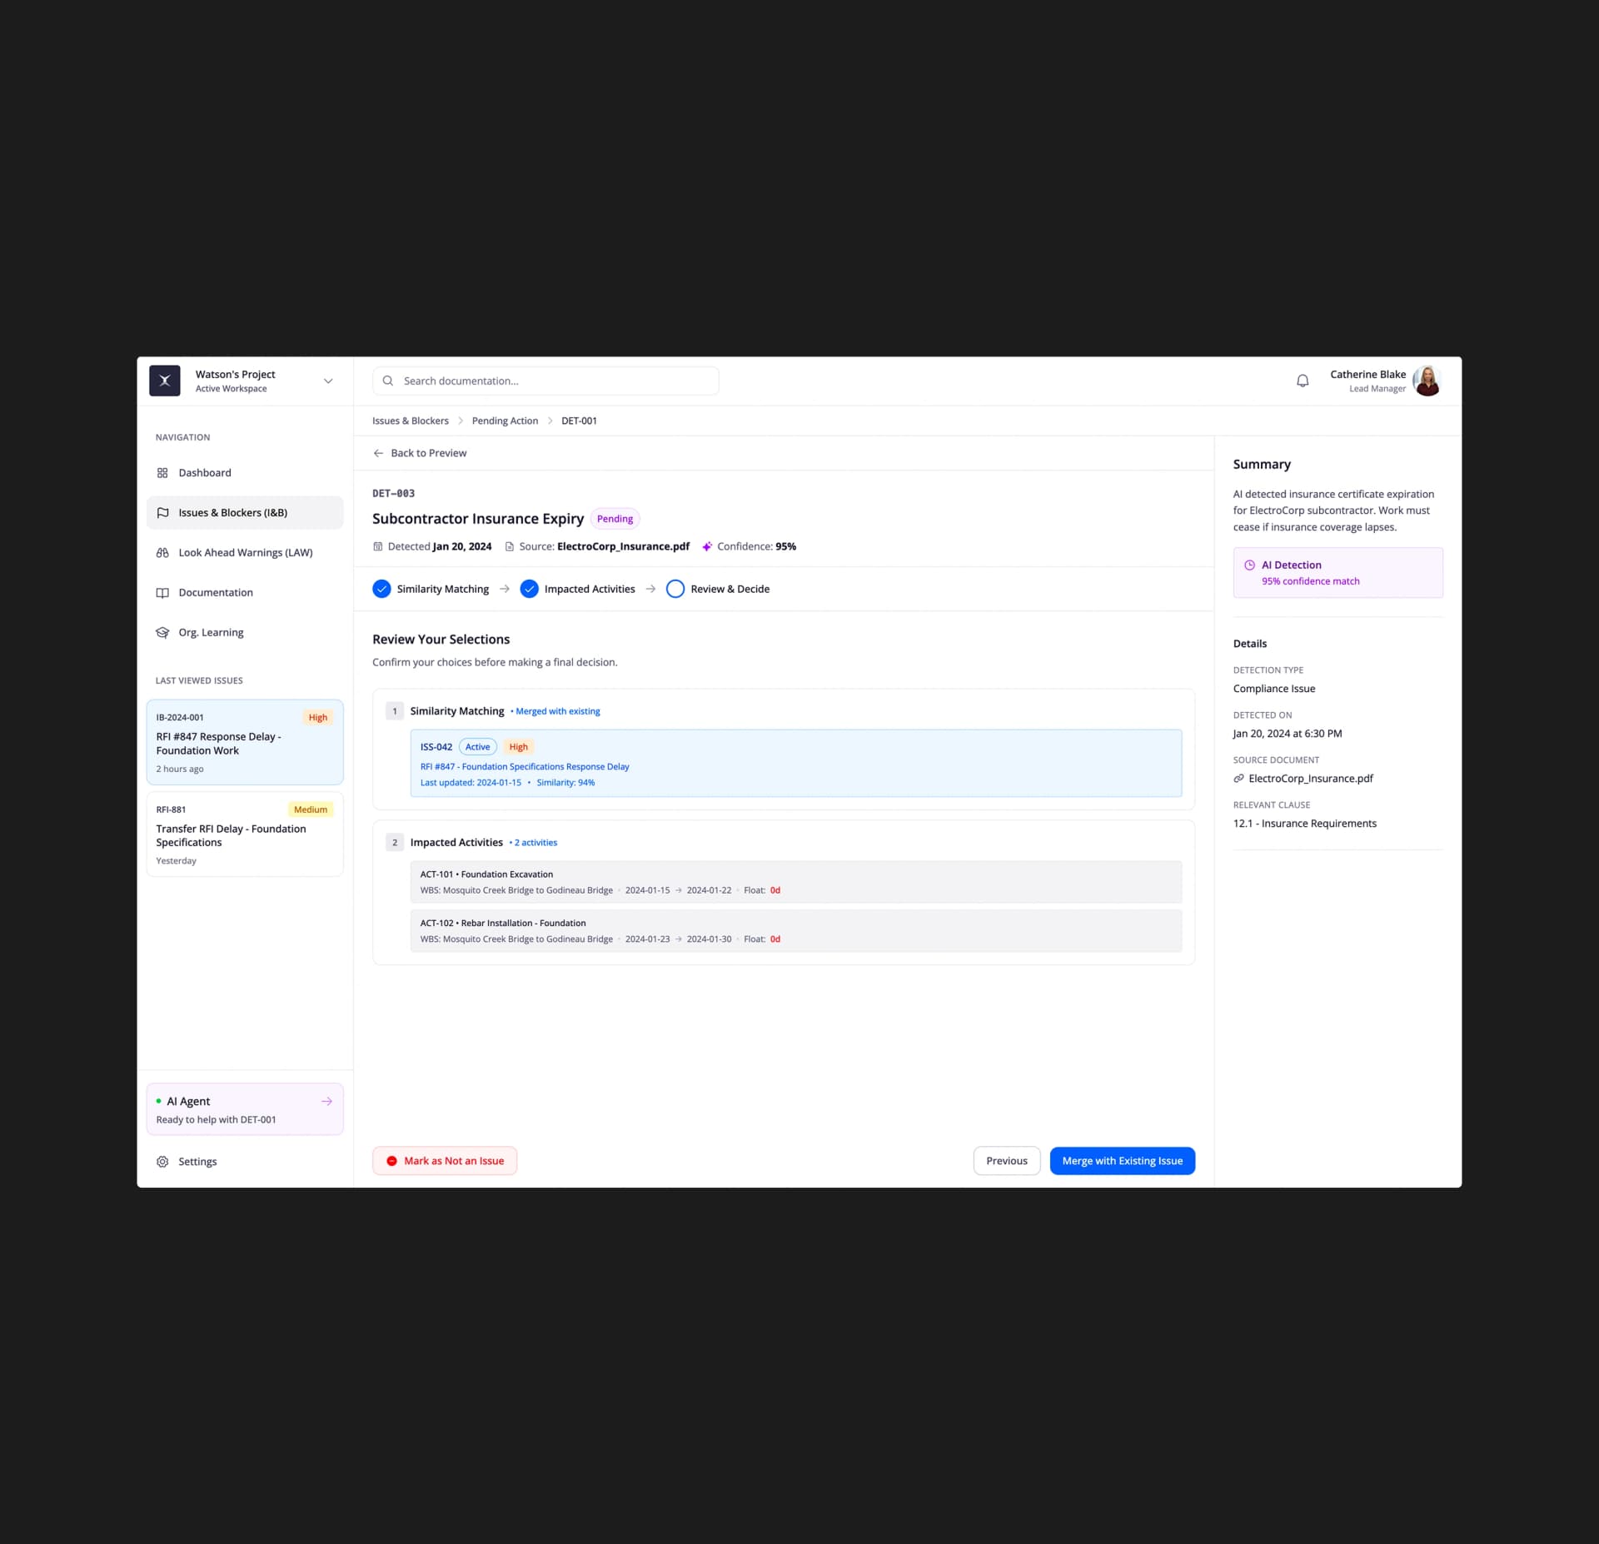Click the Similarity Matching step checkmark circle

pos(381,589)
